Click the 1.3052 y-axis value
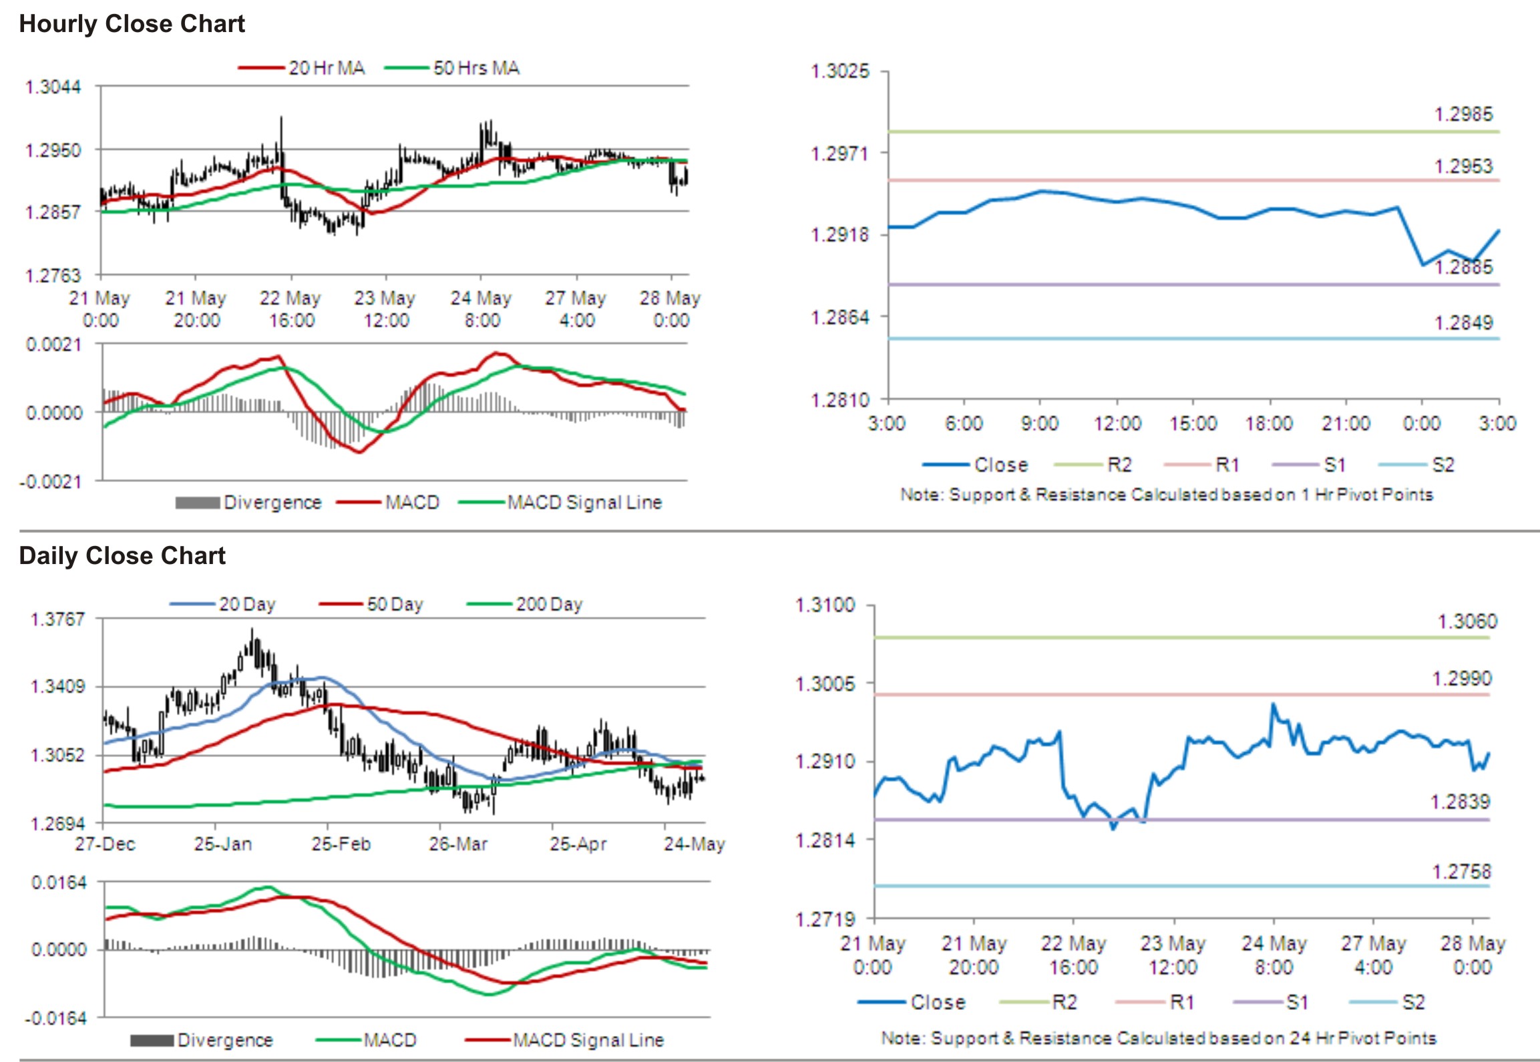This screenshot has width=1540, height=1062. click(x=58, y=755)
